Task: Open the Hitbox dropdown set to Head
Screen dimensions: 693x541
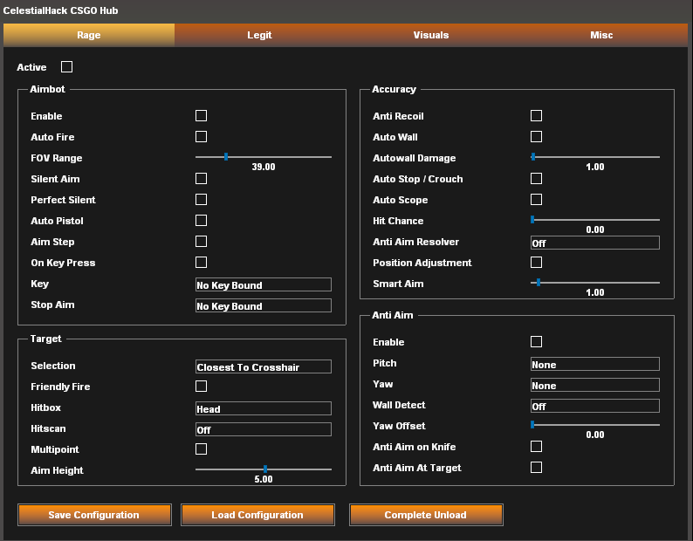Action: (264, 408)
